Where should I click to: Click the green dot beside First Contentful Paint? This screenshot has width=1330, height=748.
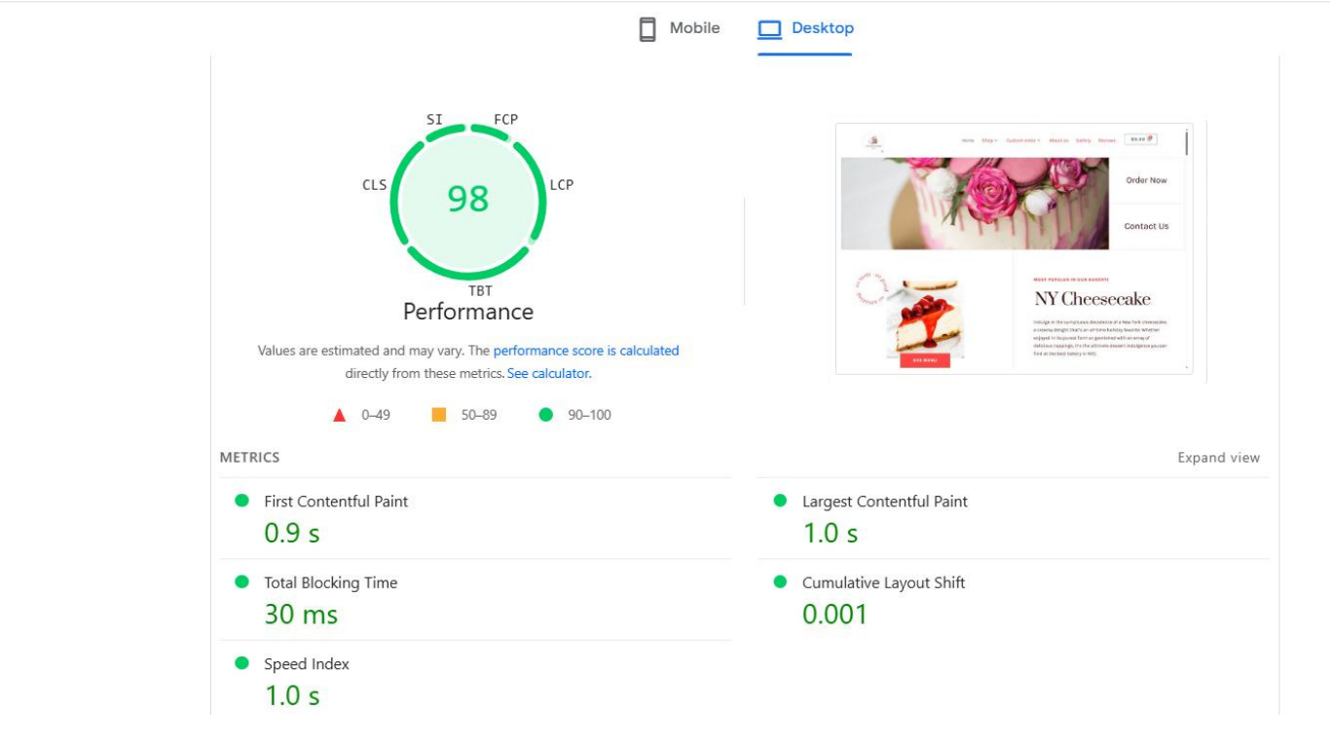point(242,501)
